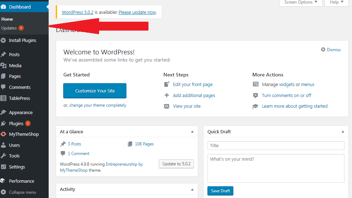Image resolution: width=352 pixels, height=198 pixels.
Task: Click the pushpin icon next to 3 Posts
Action: coord(63,144)
